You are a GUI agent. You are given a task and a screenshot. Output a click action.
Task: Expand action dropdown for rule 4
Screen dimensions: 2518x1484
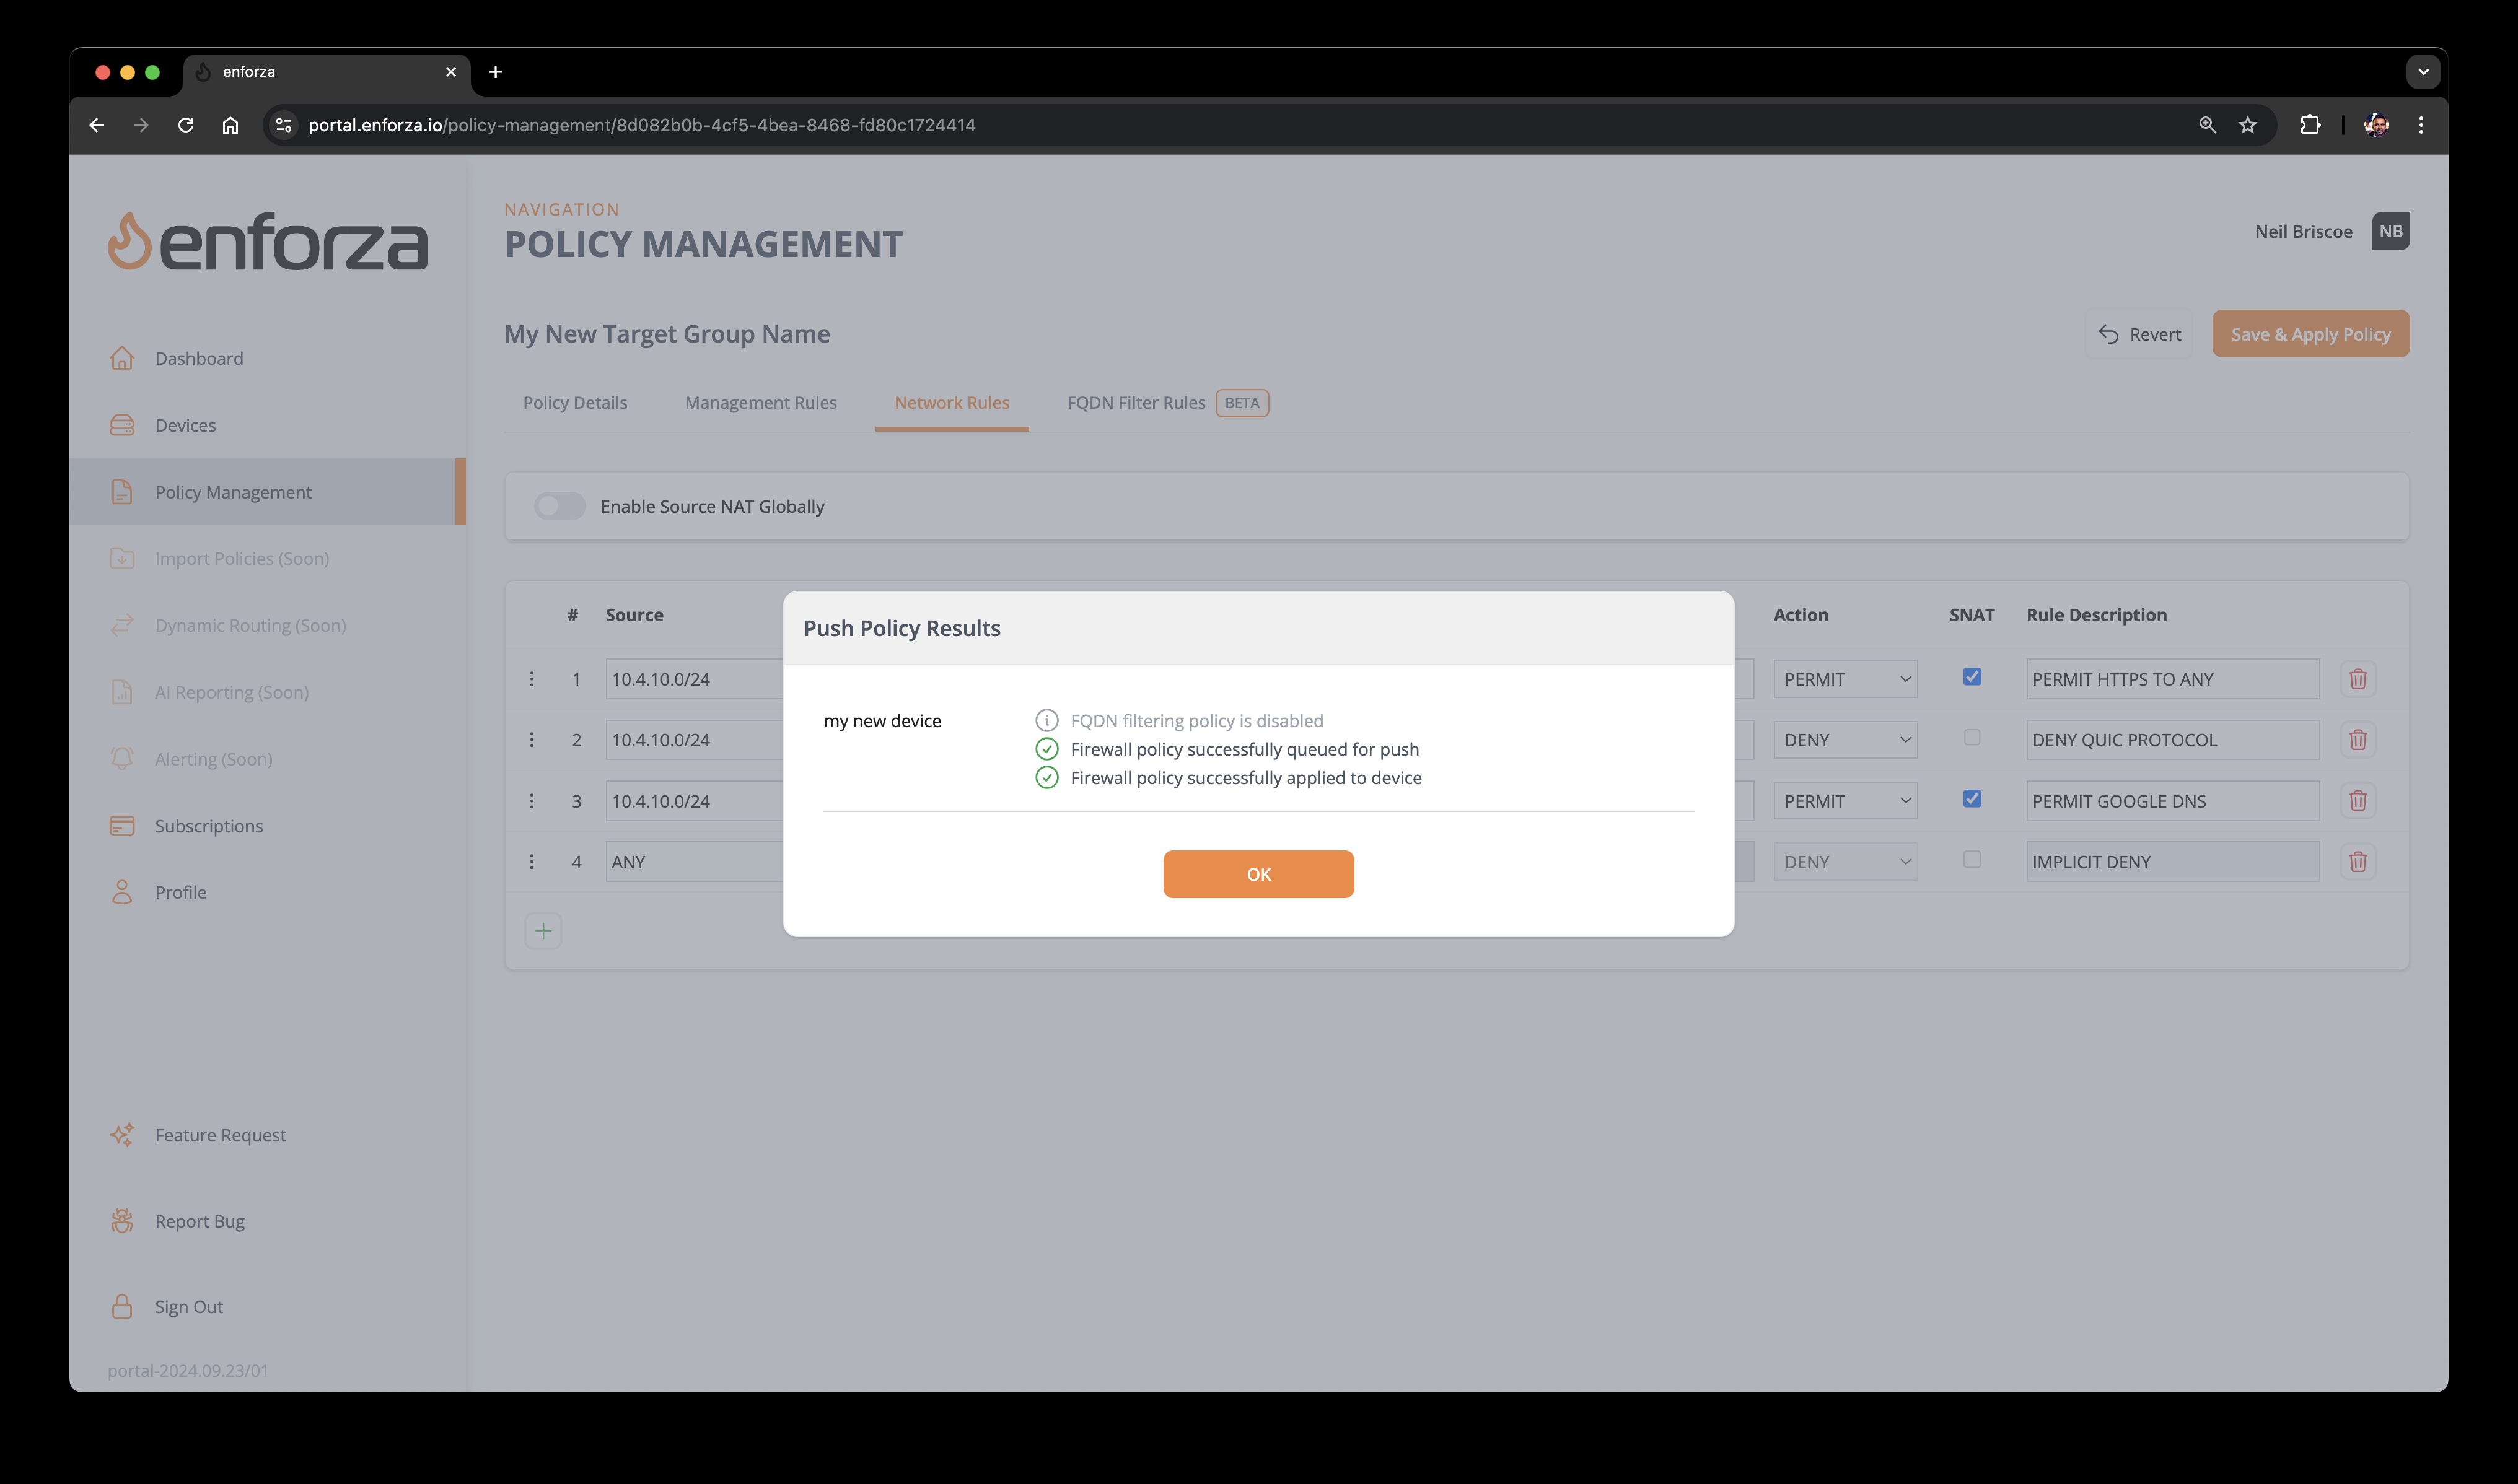[x=1845, y=860]
